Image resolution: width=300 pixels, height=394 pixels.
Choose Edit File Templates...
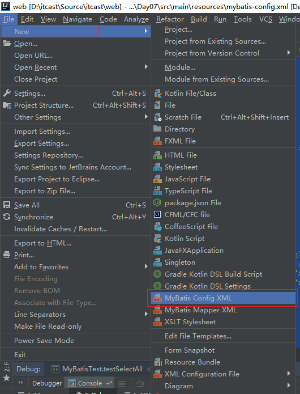pos(198,336)
